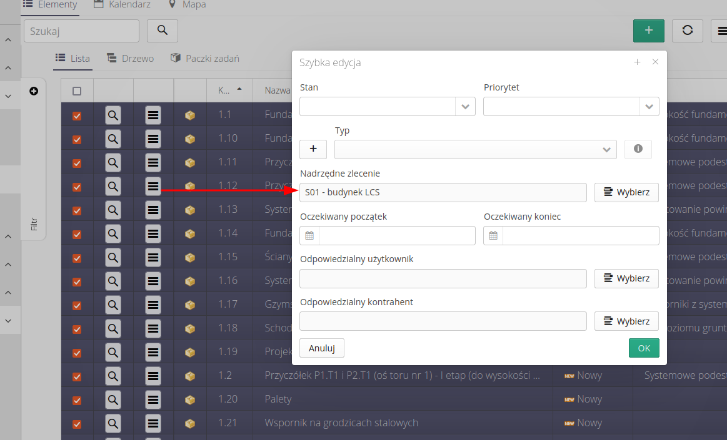Viewport: 727px width, 440px height.
Task: Click the cube icon on row 1.1
Action: click(190, 115)
